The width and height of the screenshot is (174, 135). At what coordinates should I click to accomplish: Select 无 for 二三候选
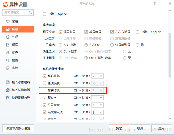138,45
